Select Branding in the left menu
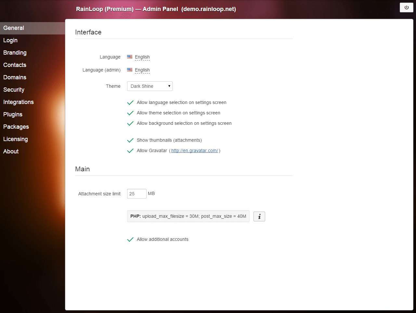 [x=15, y=53]
